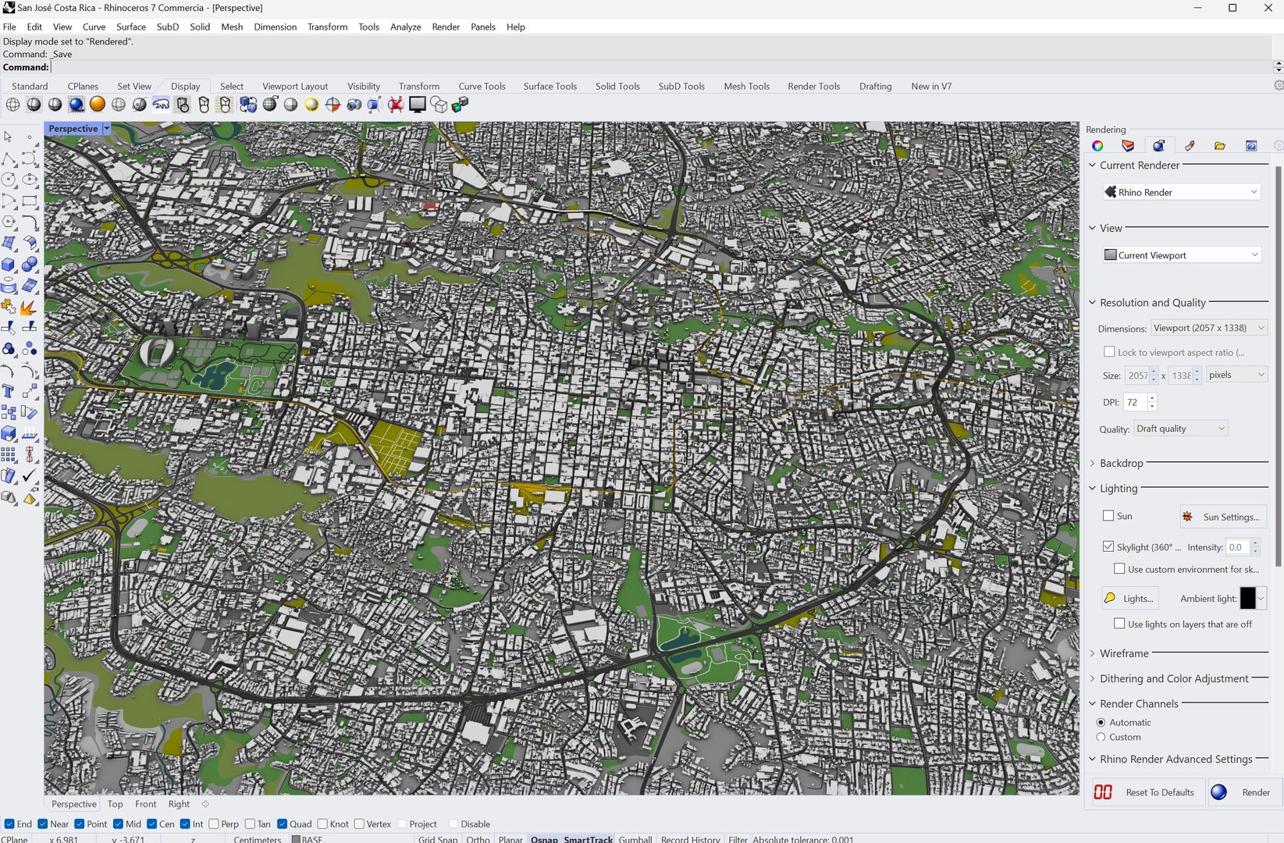Open the Materials rainbow circle panel icon
1284x843 pixels.
pyautogui.click(x=1097, y=146)
